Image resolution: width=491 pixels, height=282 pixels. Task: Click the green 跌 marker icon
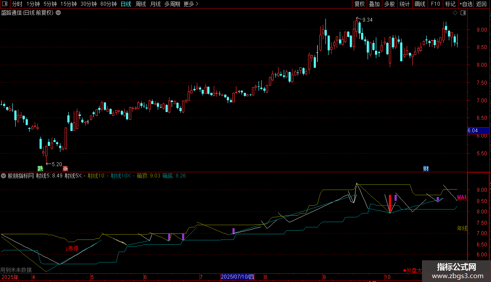(x=40, y=168)
